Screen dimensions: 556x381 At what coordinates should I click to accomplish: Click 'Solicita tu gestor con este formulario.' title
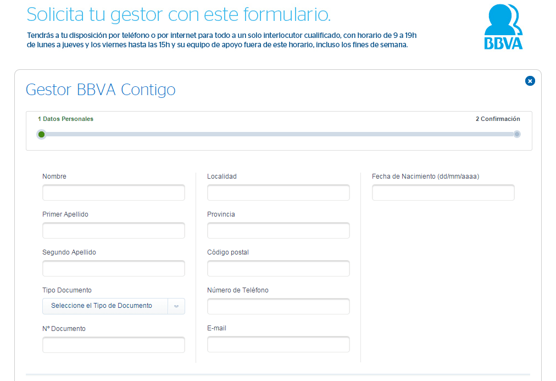pos(179,15)
